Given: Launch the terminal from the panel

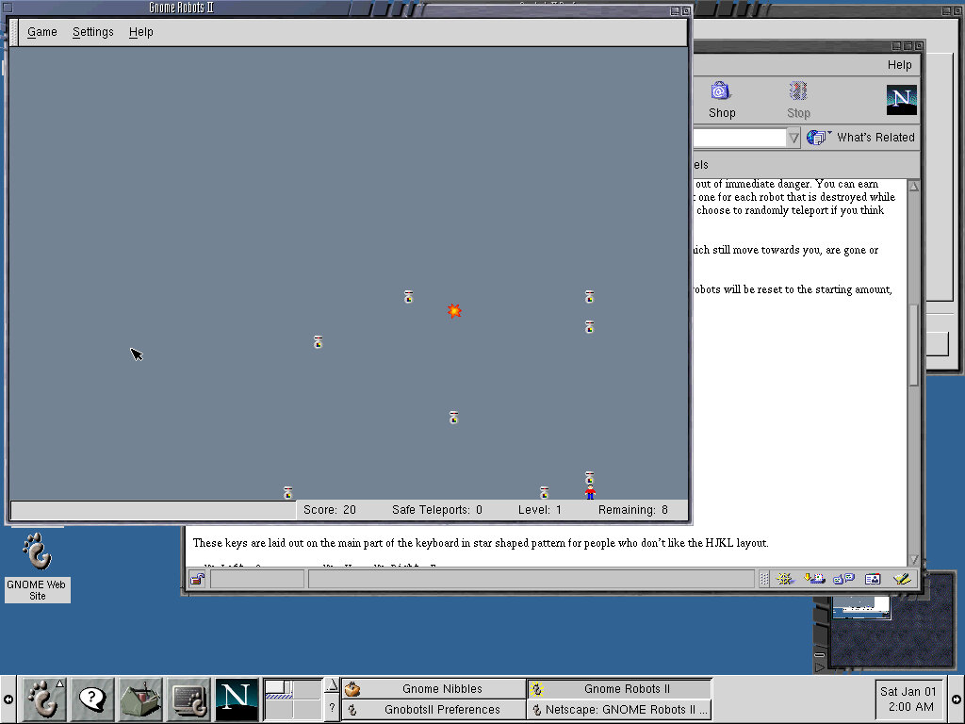Looking at the screenshot, I should [189, 699].
